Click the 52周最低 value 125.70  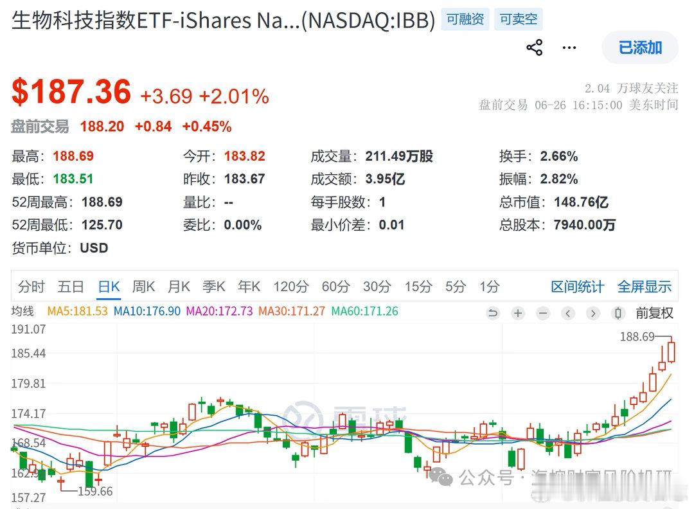pyautogui.click(x=102, y=225)
